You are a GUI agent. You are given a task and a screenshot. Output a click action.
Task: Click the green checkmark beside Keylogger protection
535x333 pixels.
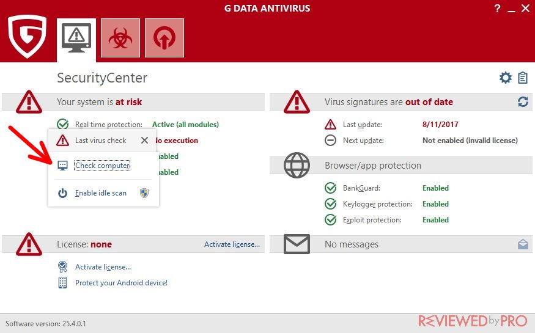coord(330,204)
